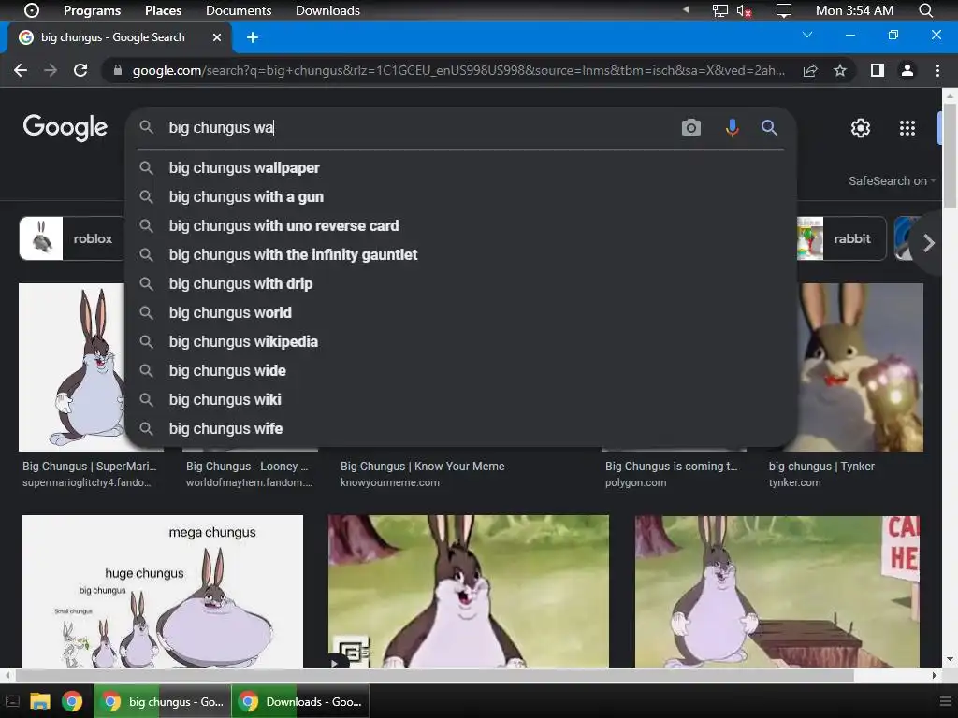This screenshot has width=958, height=718.
Task: Show desktop using taskbar icon
Action: (12, 701)
